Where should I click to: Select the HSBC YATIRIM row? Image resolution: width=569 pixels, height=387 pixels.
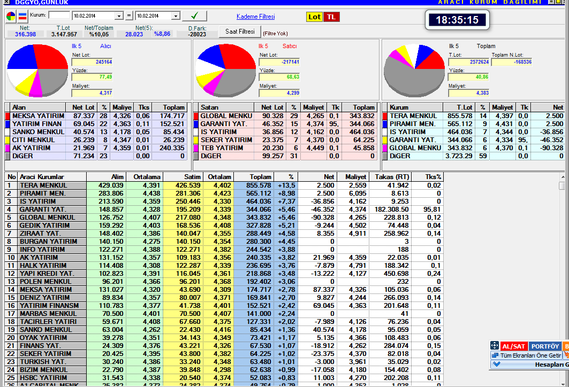[224, 377]
